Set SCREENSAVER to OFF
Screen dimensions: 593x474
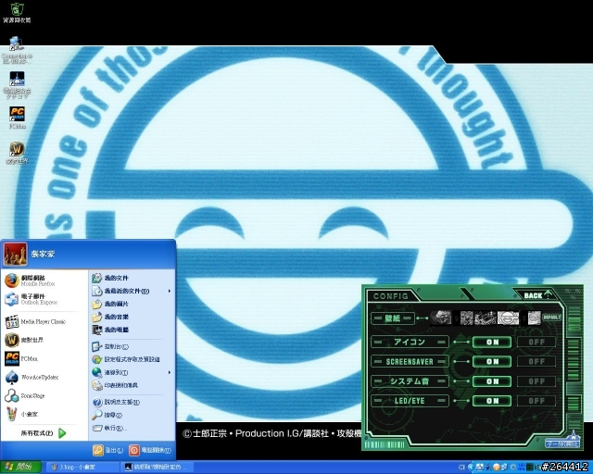[x=536, y=362]
